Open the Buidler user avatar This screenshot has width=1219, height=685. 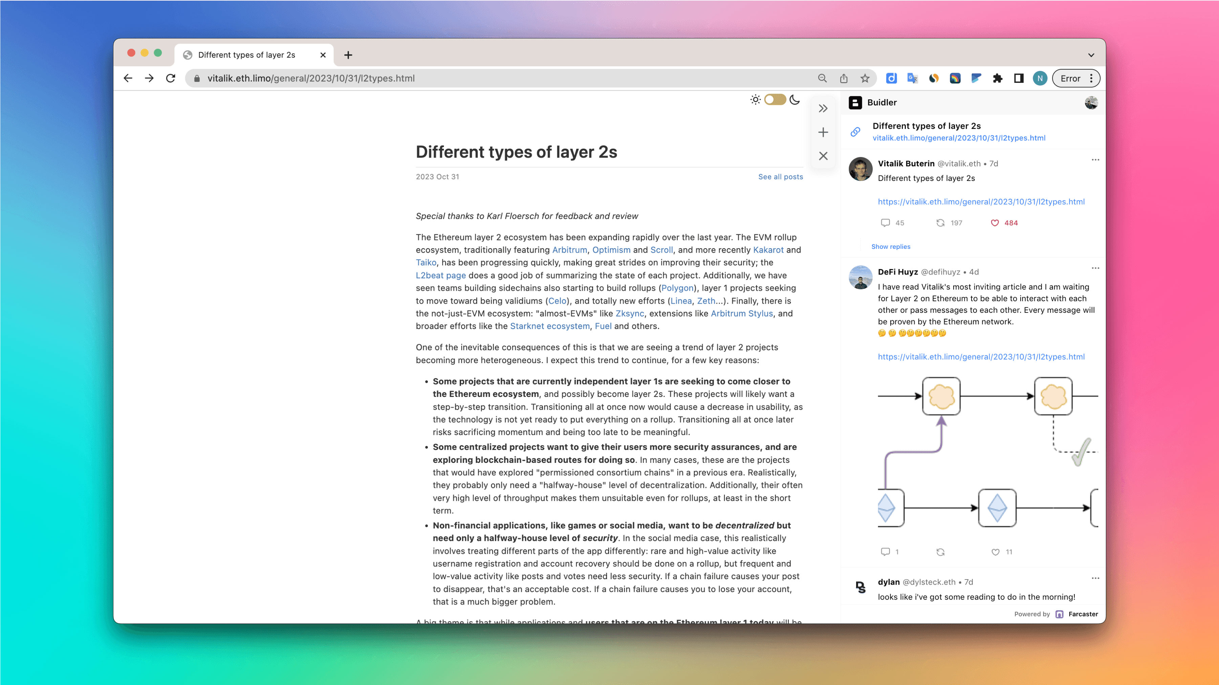[x=1091, y=102]
